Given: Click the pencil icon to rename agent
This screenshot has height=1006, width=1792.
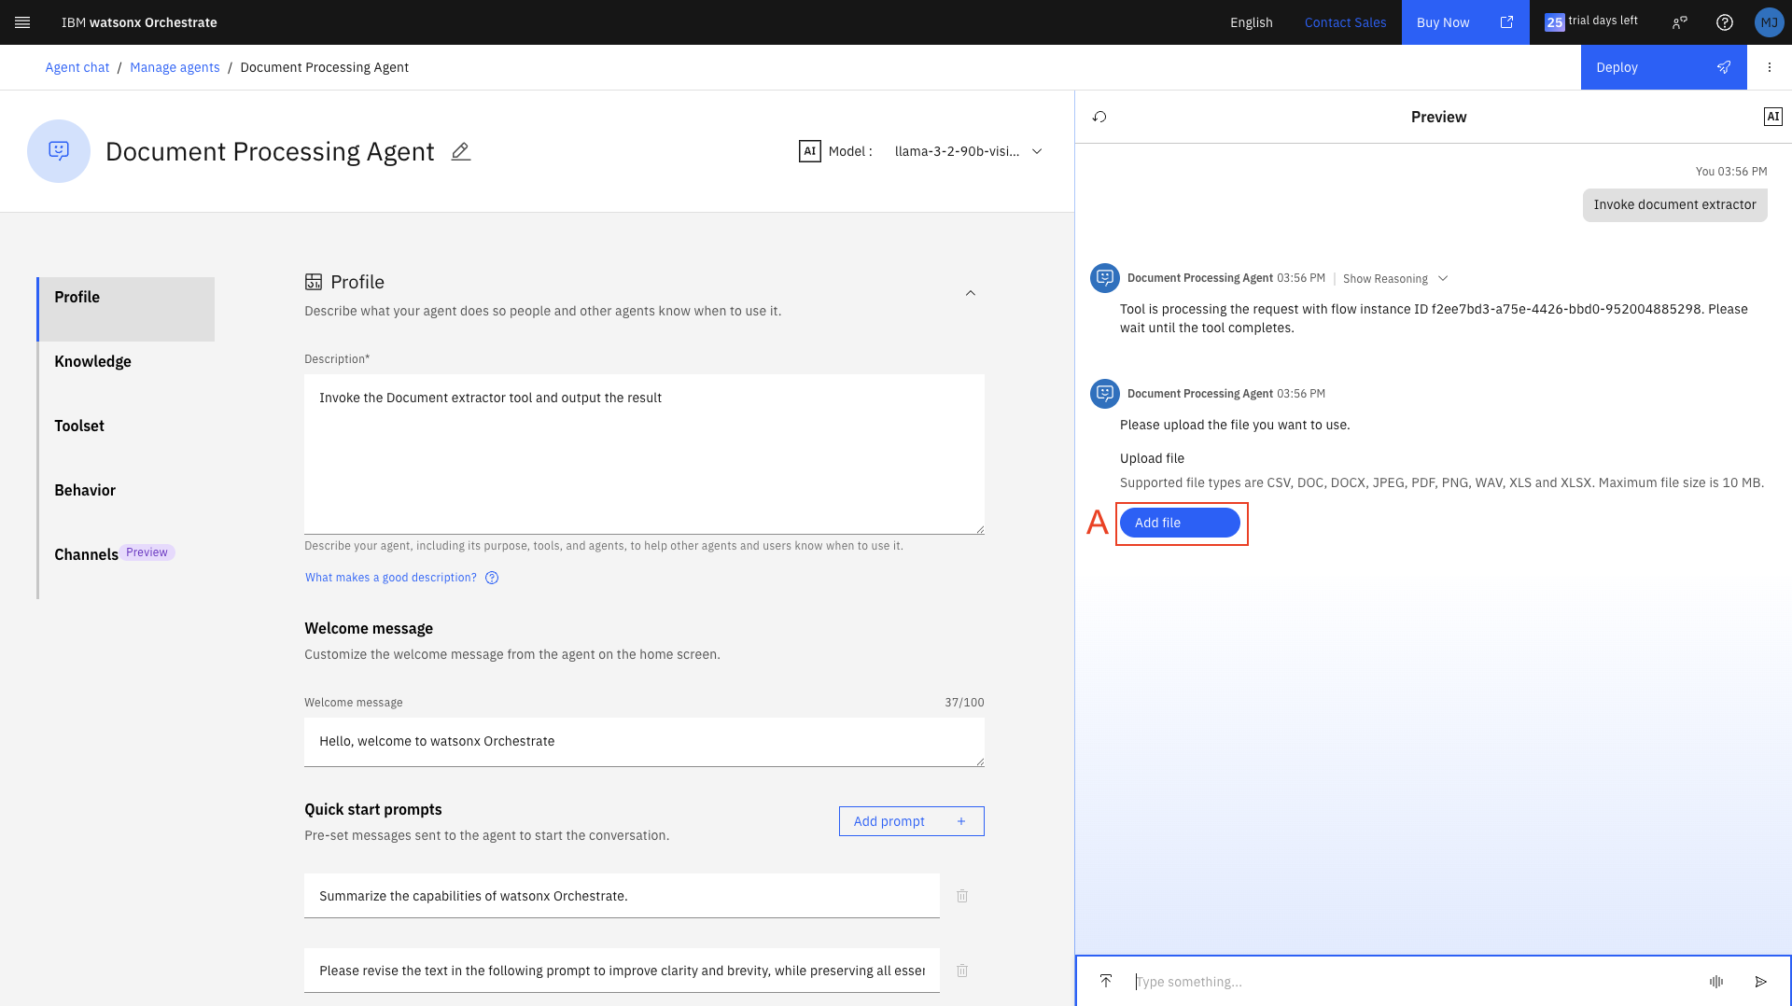Looking at the screenshot, I should point(460,151).
